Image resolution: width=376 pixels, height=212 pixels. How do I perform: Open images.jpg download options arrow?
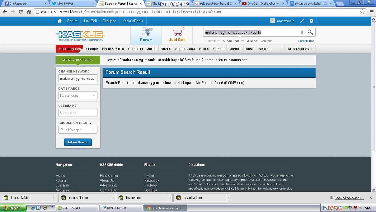[170, 198]
